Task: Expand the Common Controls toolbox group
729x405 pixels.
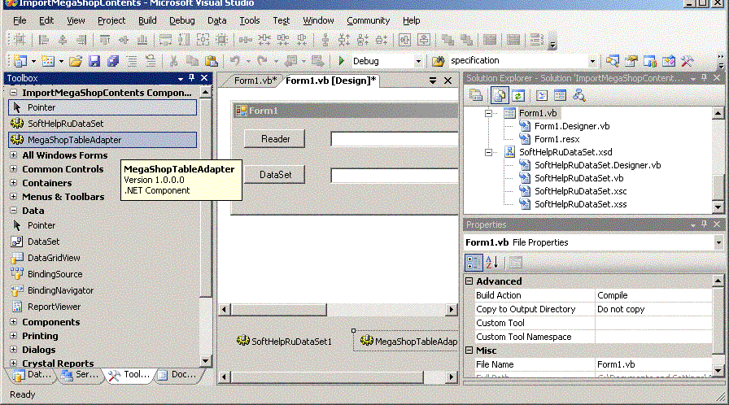Action: (14, 168)
